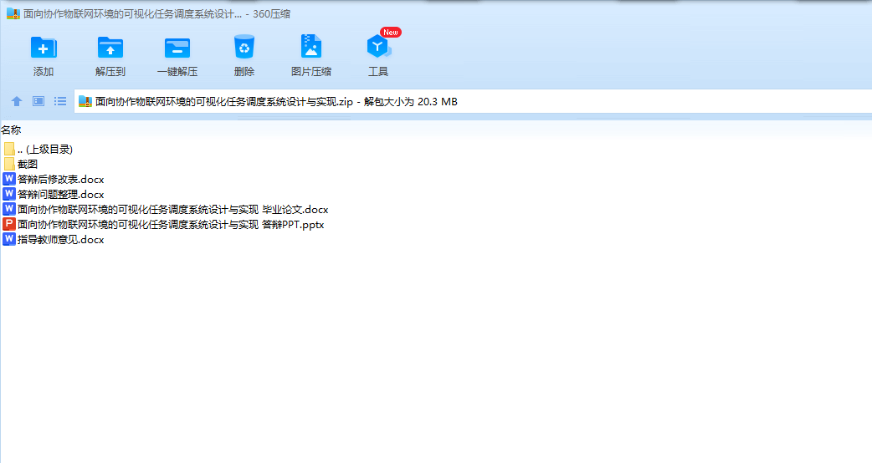872x463 pixels.
Task: Click the 360压缩 app icon in the title bar
Action: (13, 14)
